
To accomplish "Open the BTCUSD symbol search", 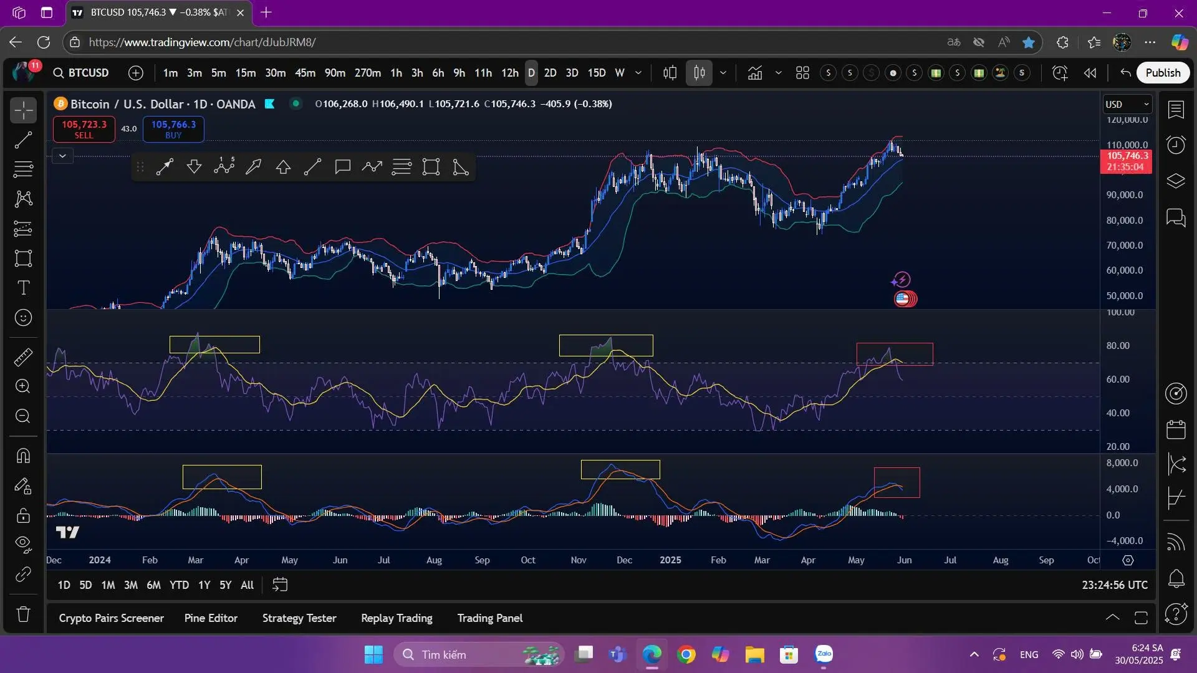I will (x=82, y=73).
